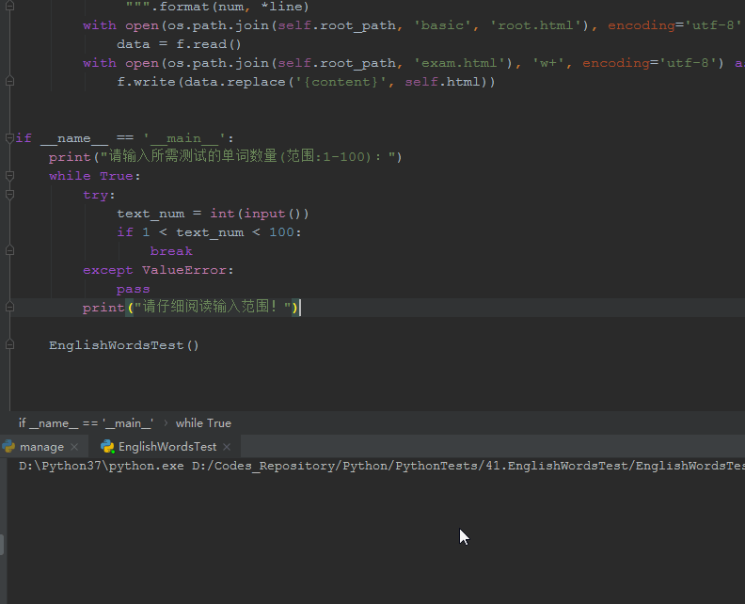Close the EnglishWordsTest run tab
The height and width of the screenshot is (604, 745).
(x=227, y=447)
